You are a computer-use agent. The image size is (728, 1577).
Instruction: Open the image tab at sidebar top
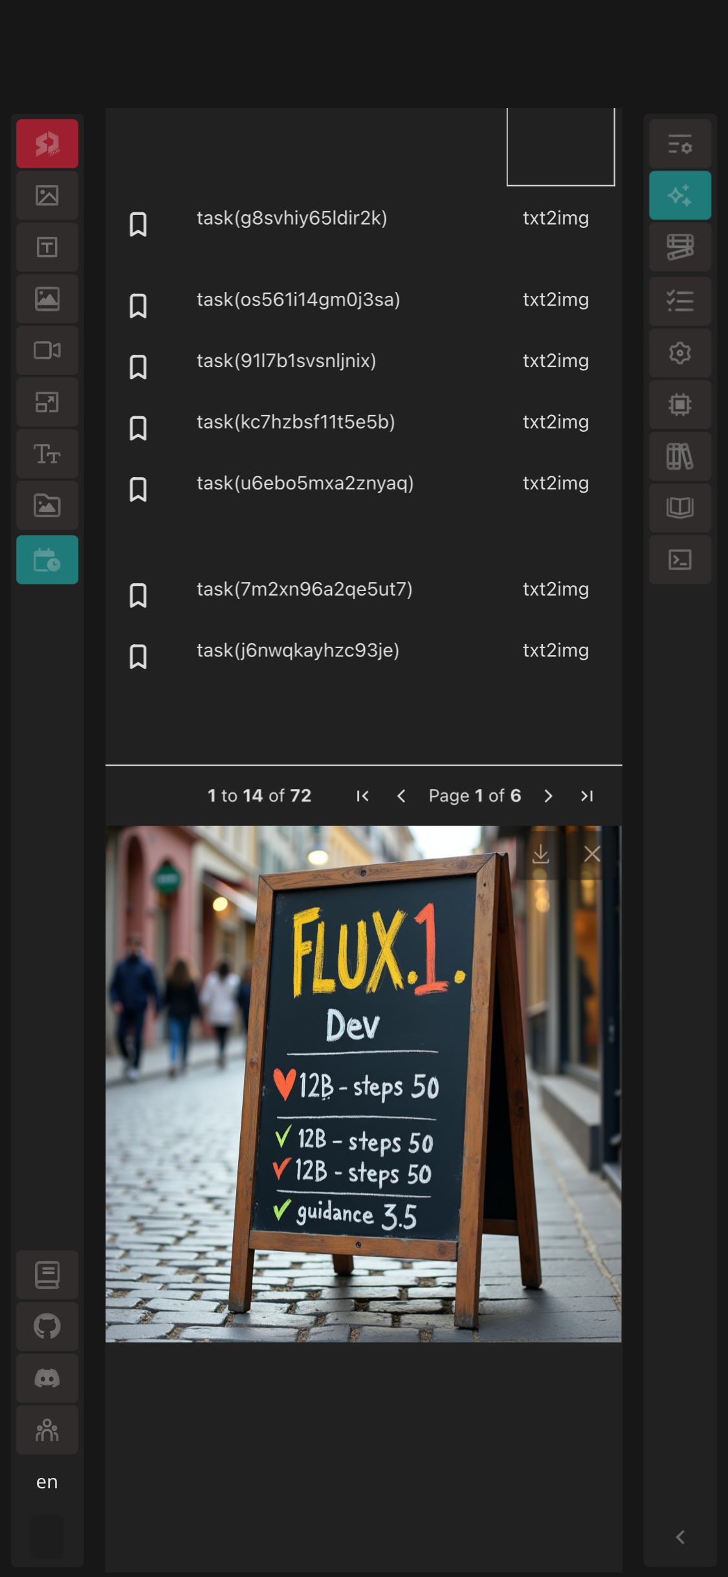tap(47, 195)
